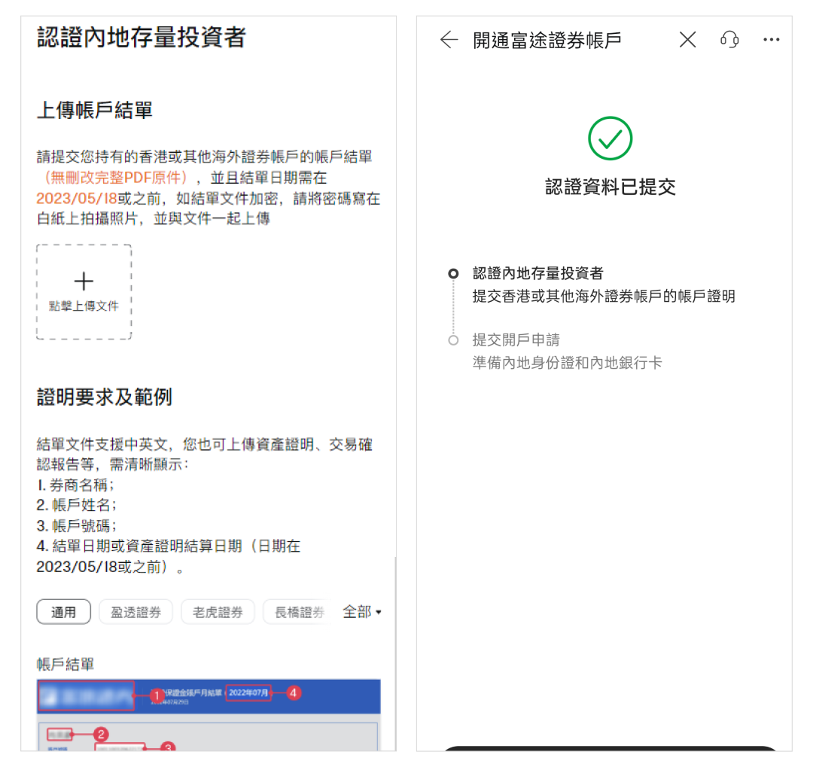Viewport: 813px width, 767px height.
Task: Click red marker number 2 on sample
Action: 102,734
